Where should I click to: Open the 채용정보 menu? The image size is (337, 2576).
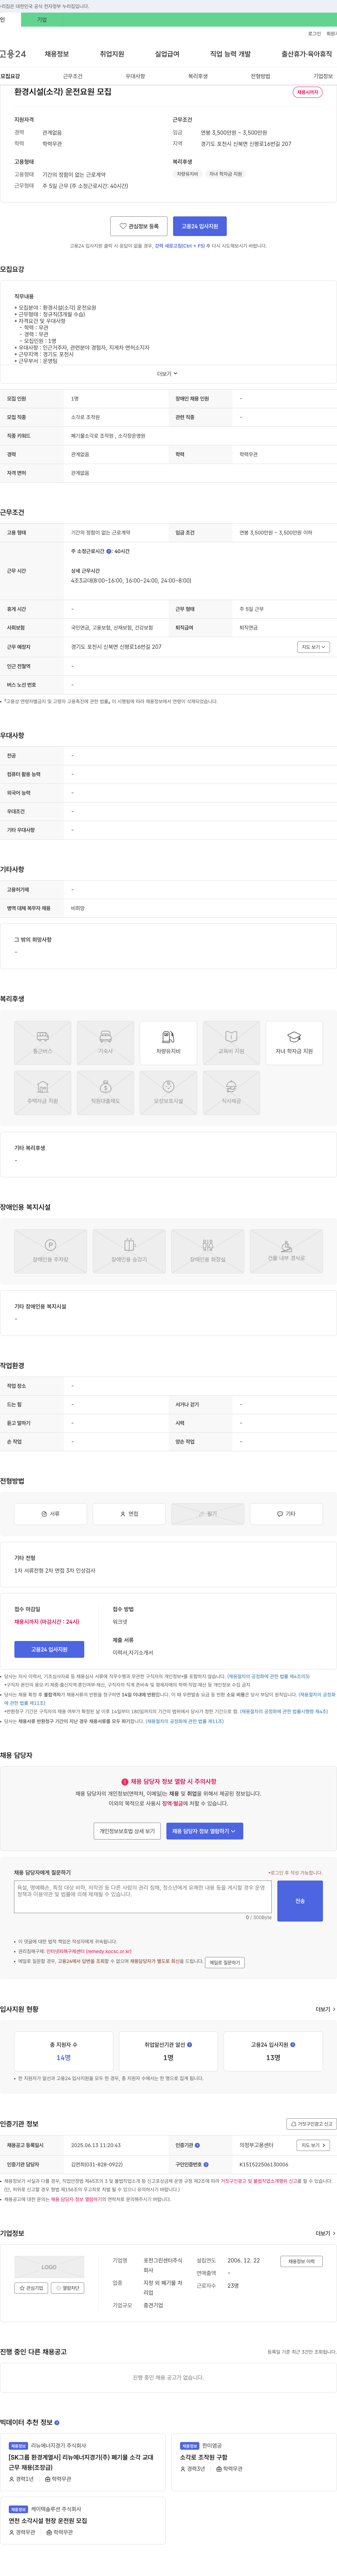57,54
